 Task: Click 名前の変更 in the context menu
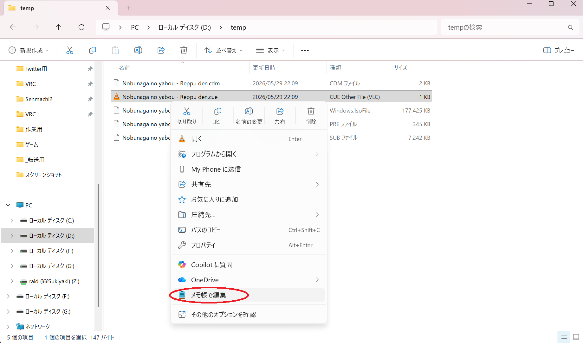pyautogui.click(x=249, y=116)
